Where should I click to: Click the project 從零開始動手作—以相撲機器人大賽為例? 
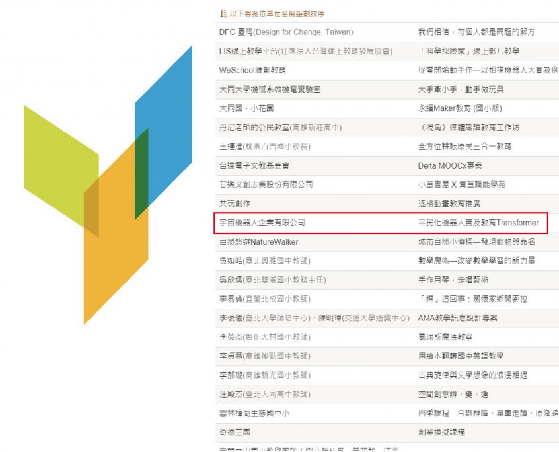point(488,70)
